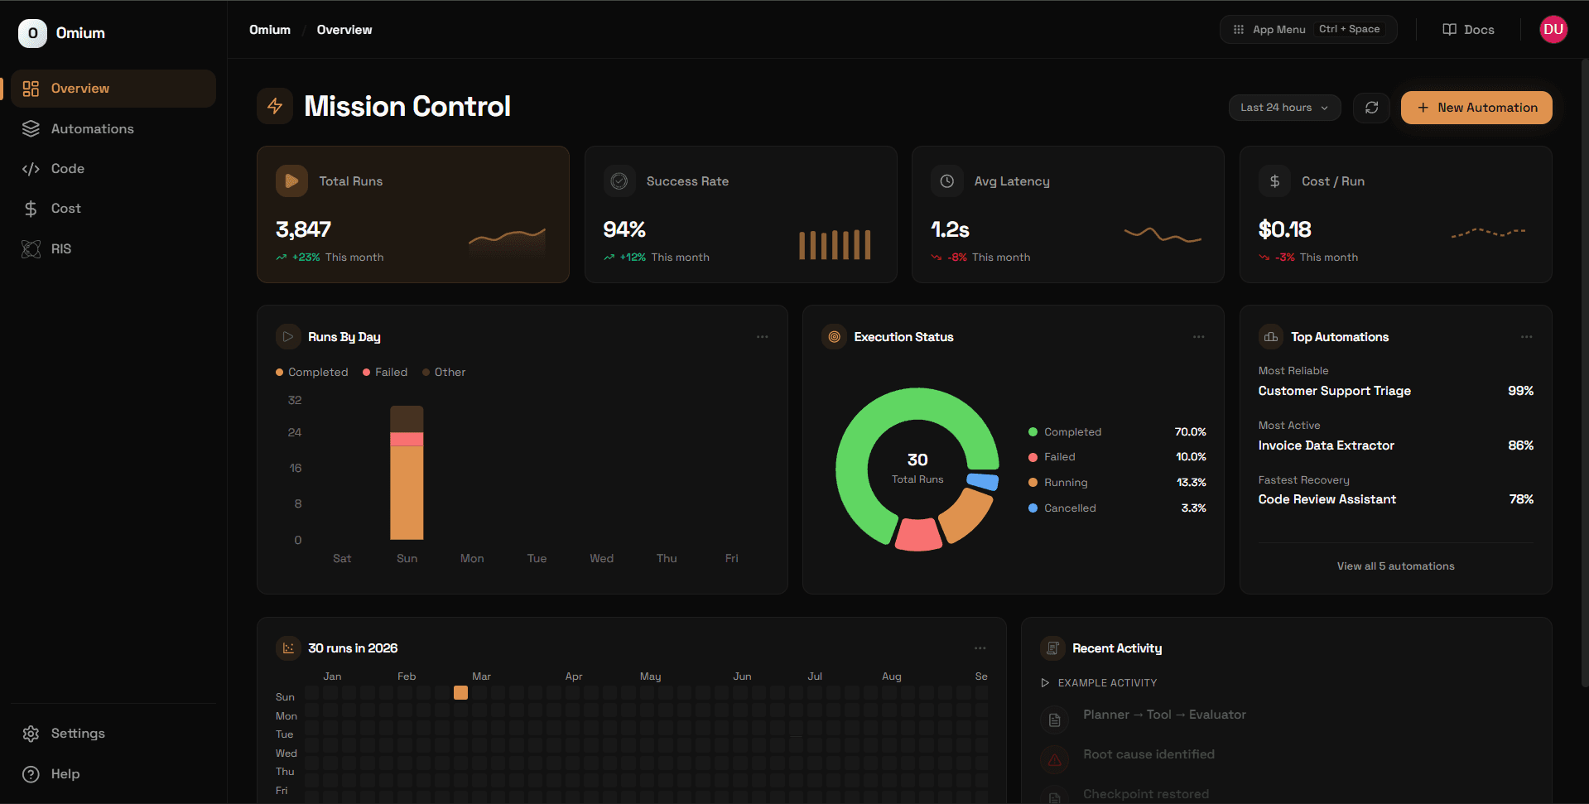
Task: Open the Automations section in the sidebar
Action: pyautogui.click(x=93, y=128)
